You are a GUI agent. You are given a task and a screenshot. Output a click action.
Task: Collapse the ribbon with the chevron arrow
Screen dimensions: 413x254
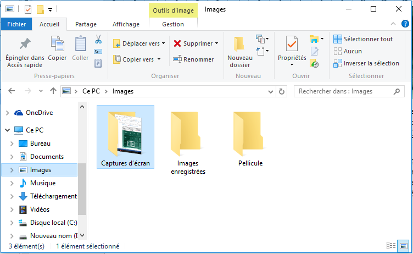pos(393,24)
